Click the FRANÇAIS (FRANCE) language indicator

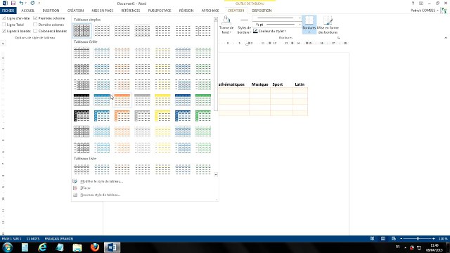(x=59, y=239)
